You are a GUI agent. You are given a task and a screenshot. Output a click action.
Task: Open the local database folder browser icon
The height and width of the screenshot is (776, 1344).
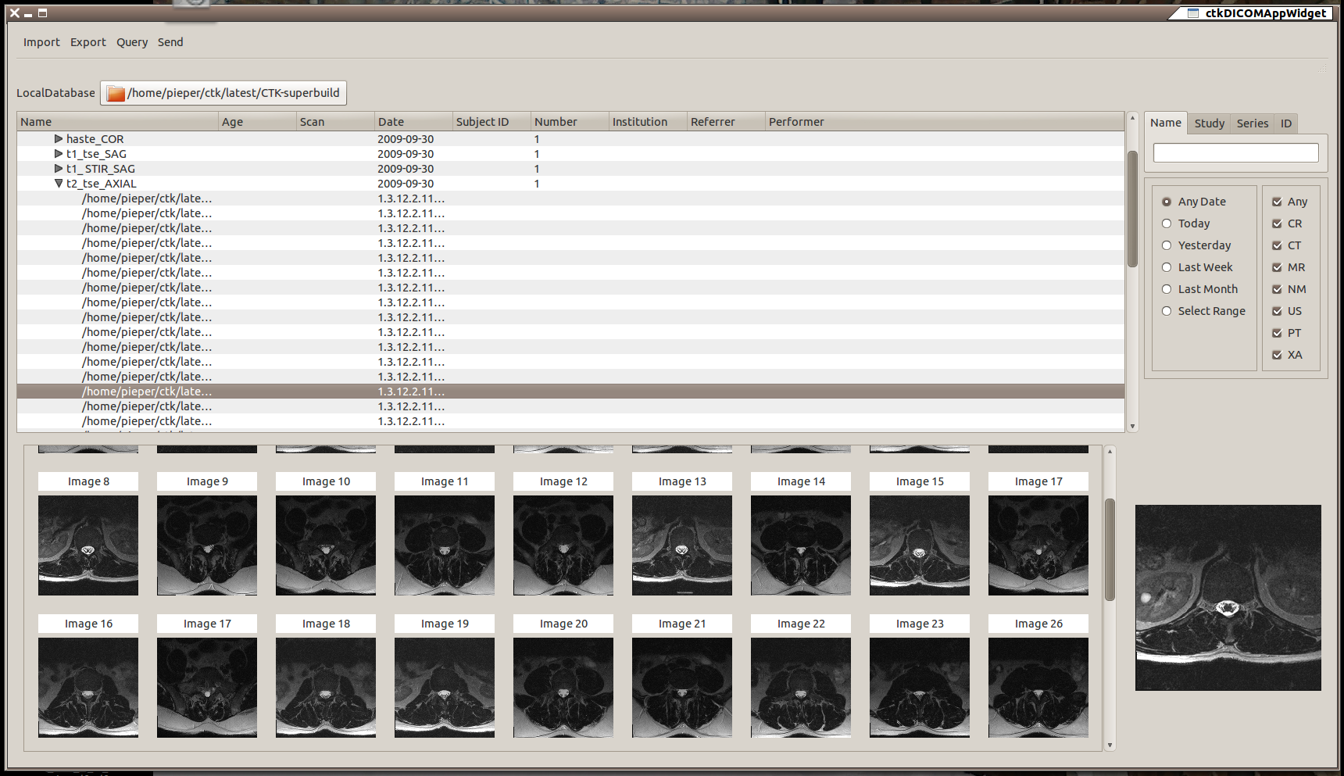[x=115, y=93]
